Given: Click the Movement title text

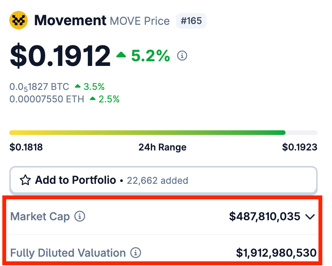Looking at the screenshot, I should click(x=70, y=21).
